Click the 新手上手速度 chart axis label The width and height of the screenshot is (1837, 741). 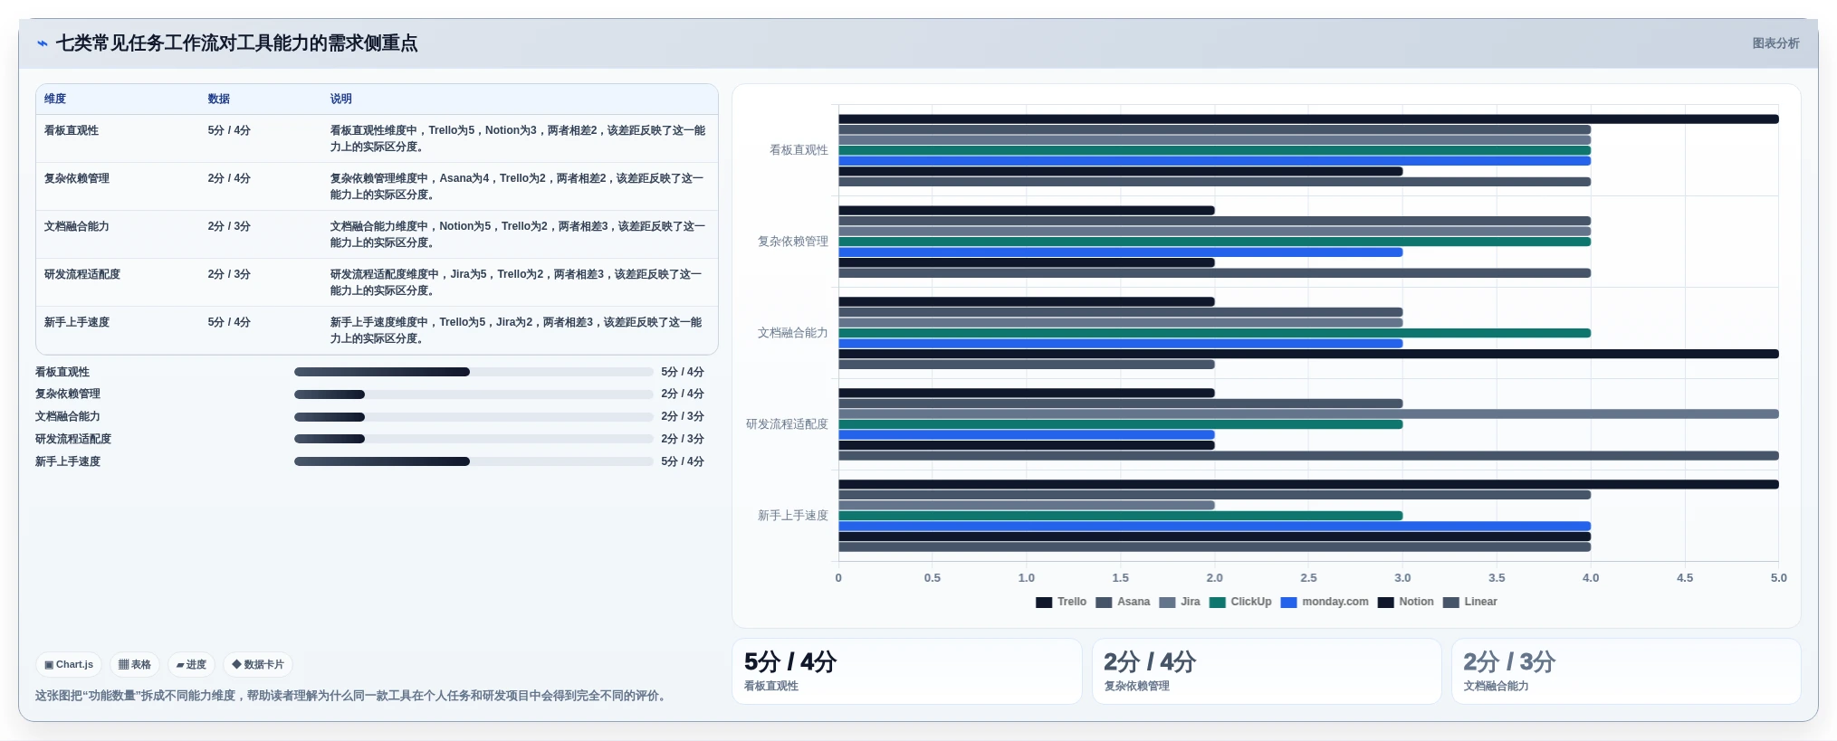793,516
